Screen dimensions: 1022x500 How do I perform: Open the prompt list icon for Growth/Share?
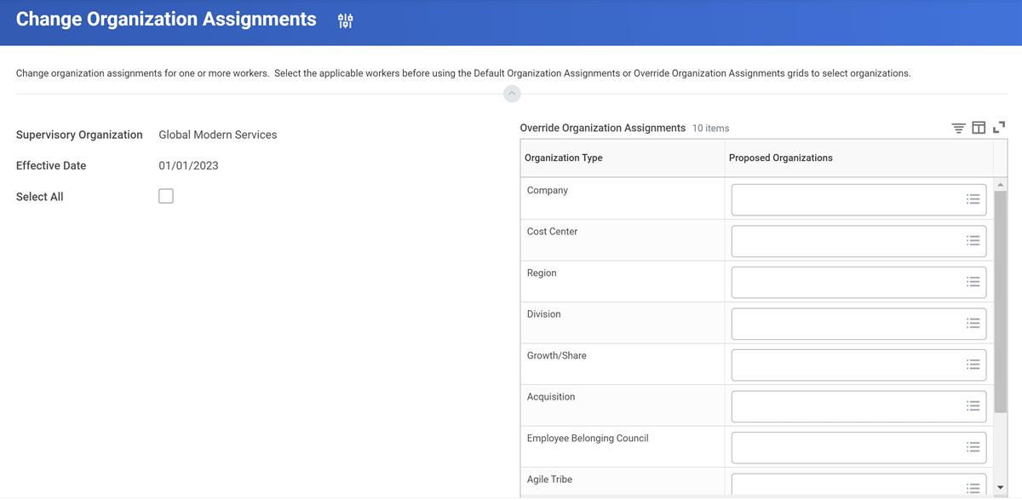click(973, 365)
